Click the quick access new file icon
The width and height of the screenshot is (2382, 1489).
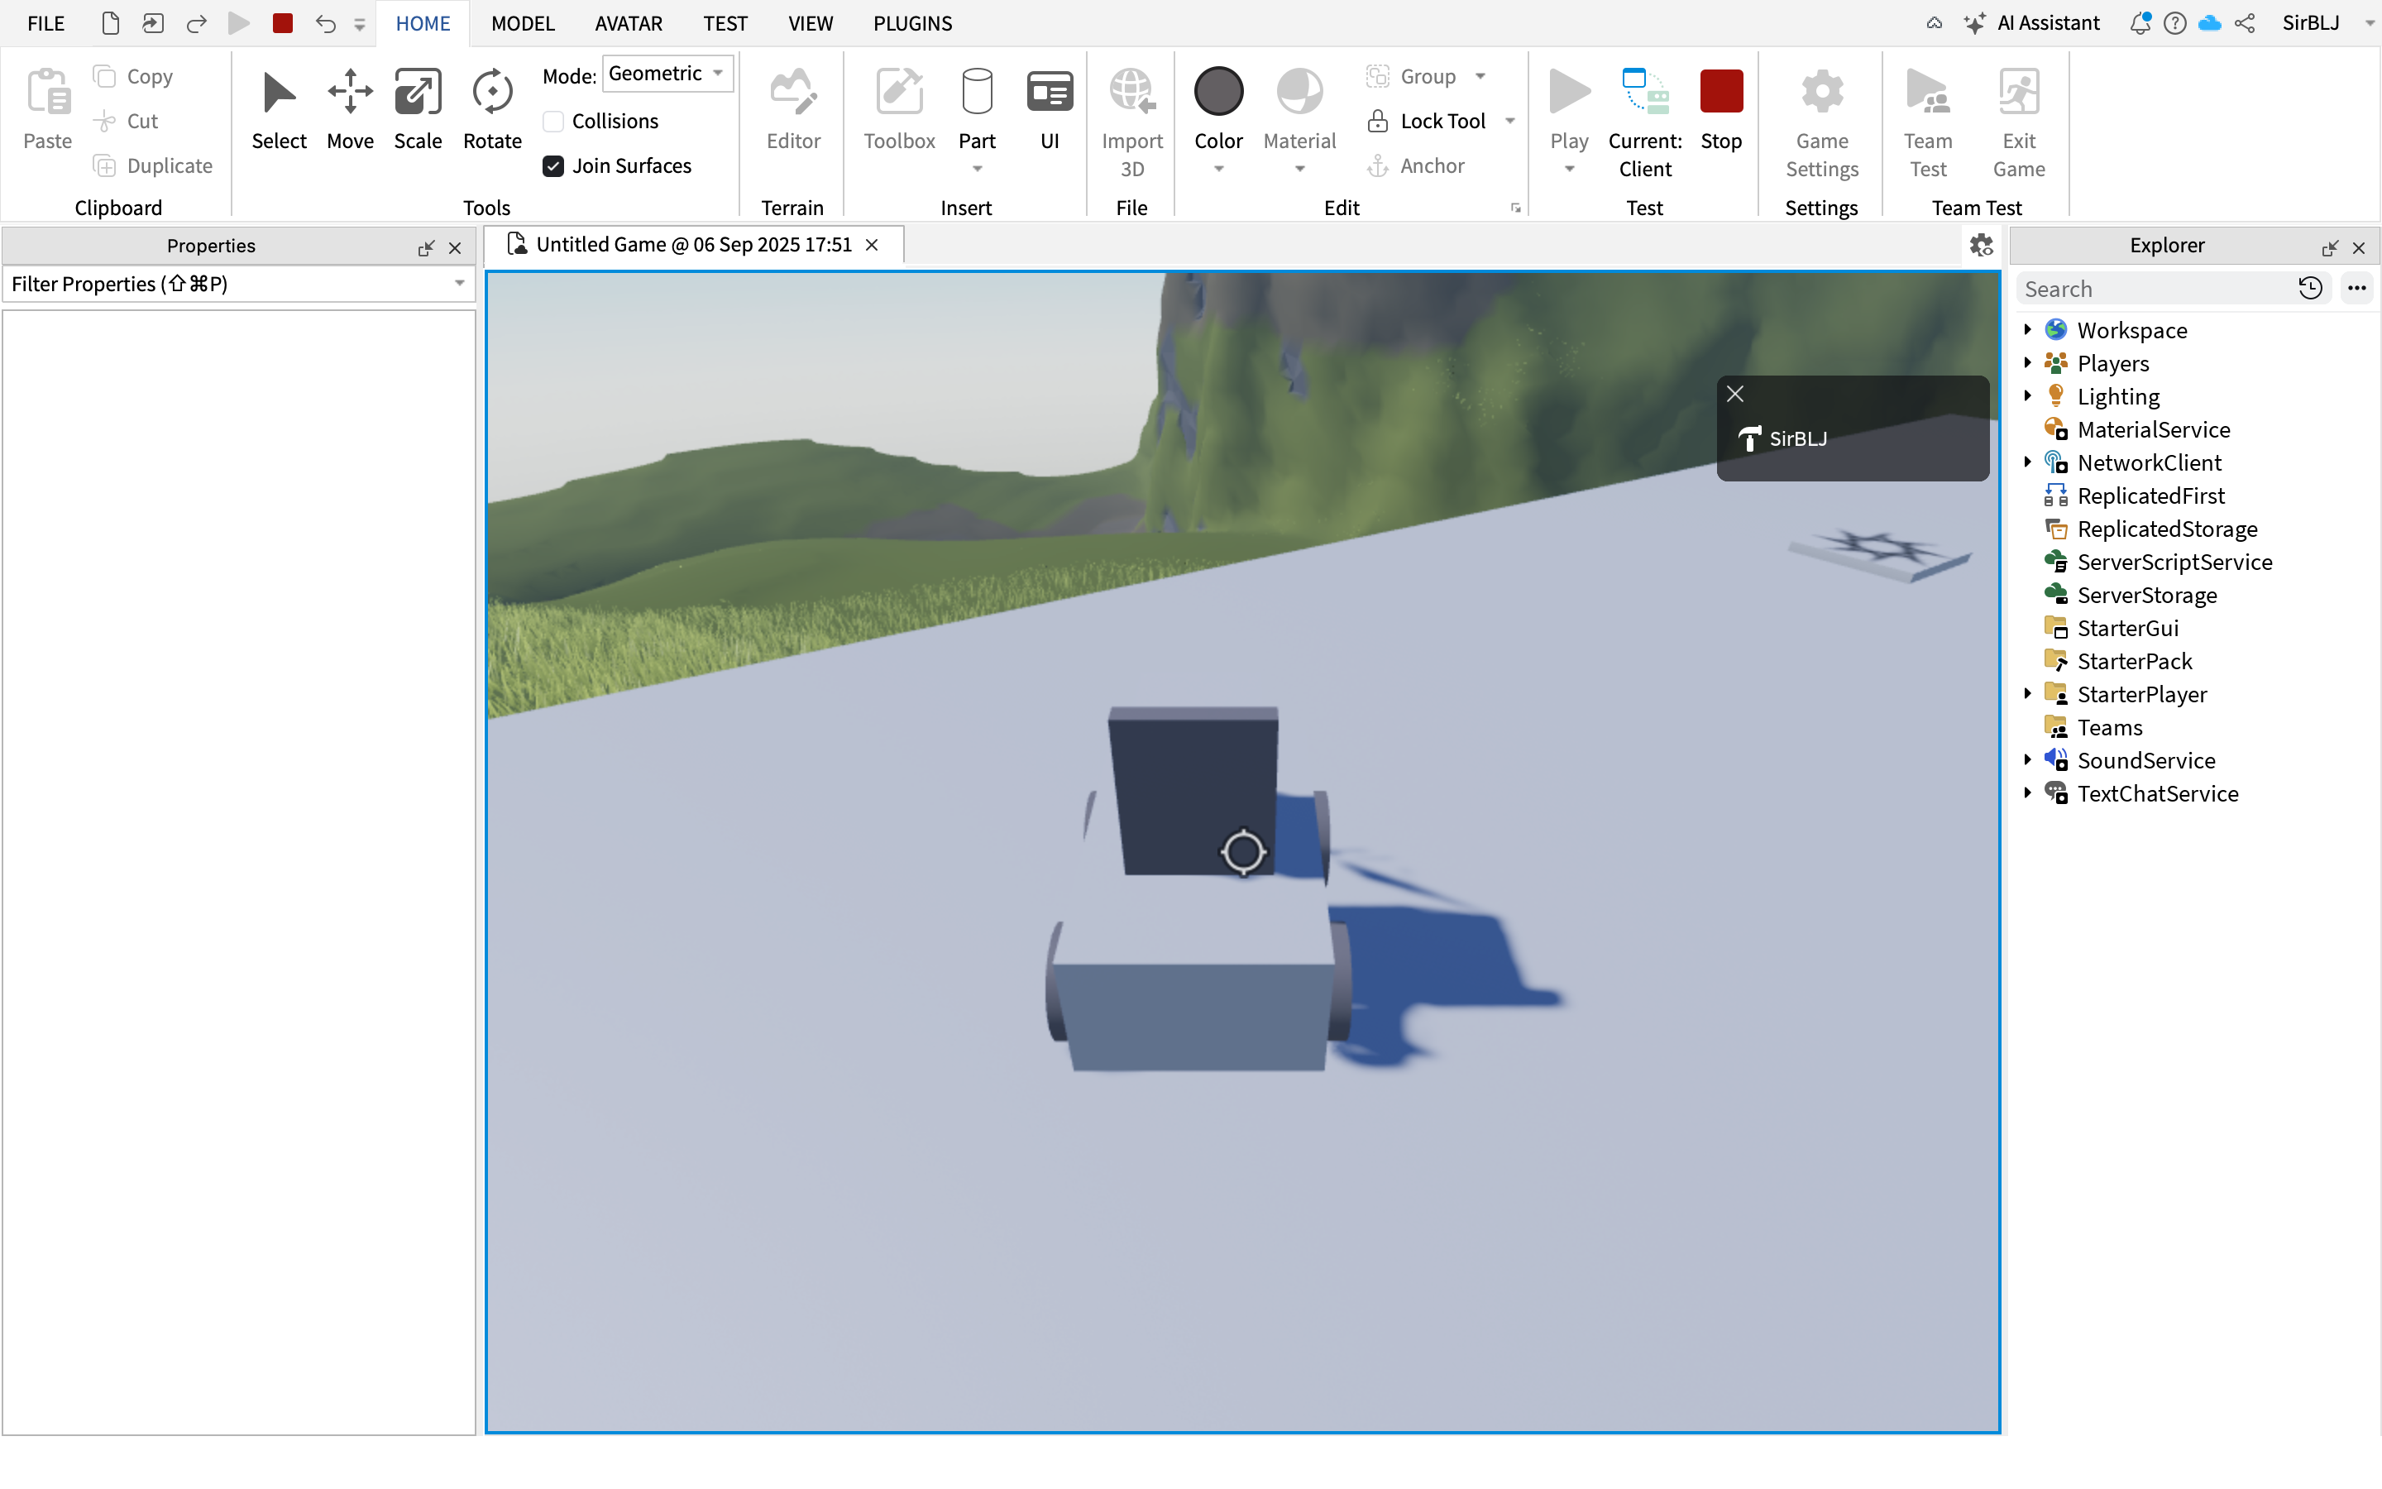coord(110,22)
